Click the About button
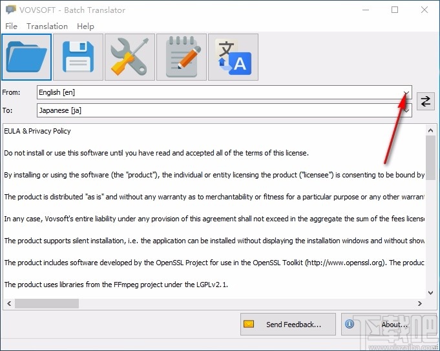 pos(389,324)
